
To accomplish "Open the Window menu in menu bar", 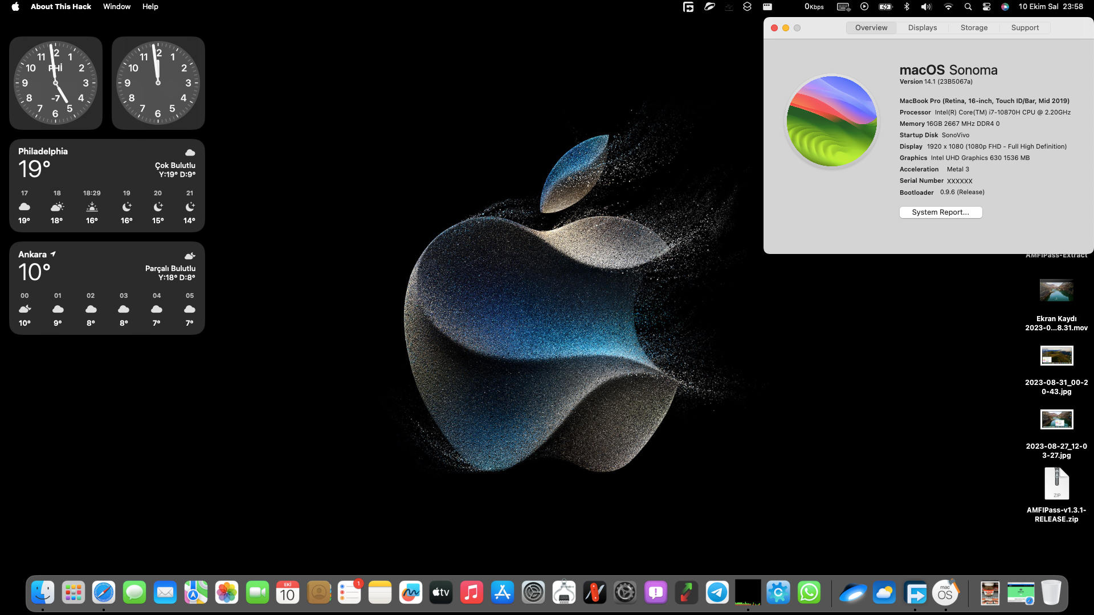I will coord(116,6).
